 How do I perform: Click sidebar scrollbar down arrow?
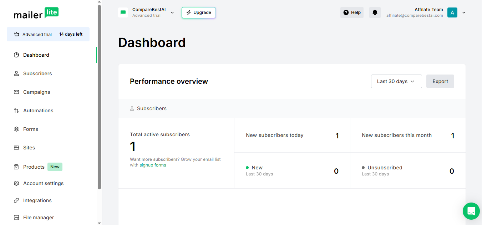point(99,223)
